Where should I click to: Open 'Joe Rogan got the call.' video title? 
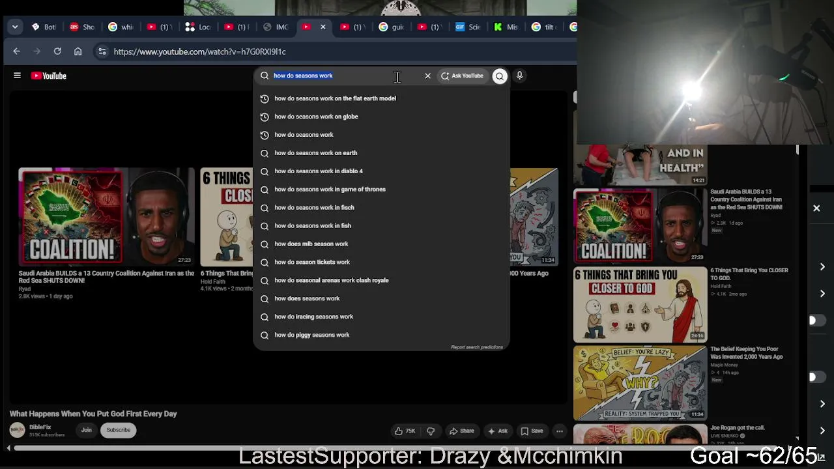click(738, 428)
